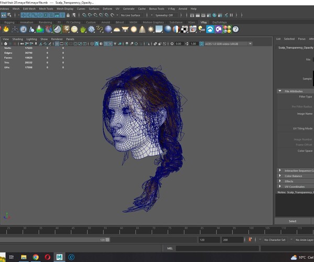Image resolution: width=314 pixels, height=262 pixels.
Task: Click the green grass V-Ray fur icon
Action: [83, 29]
